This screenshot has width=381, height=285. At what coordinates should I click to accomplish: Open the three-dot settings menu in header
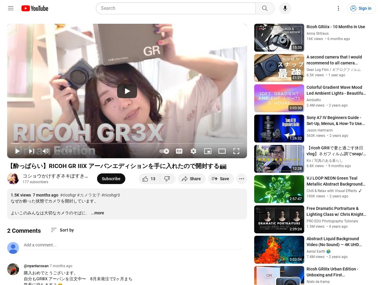tap(338, 8)
